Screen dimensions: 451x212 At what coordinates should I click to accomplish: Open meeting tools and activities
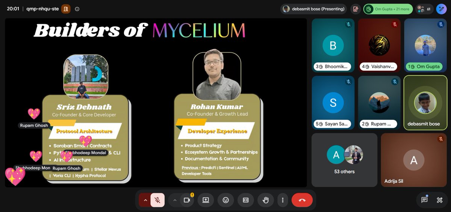(x=440, y=200)
